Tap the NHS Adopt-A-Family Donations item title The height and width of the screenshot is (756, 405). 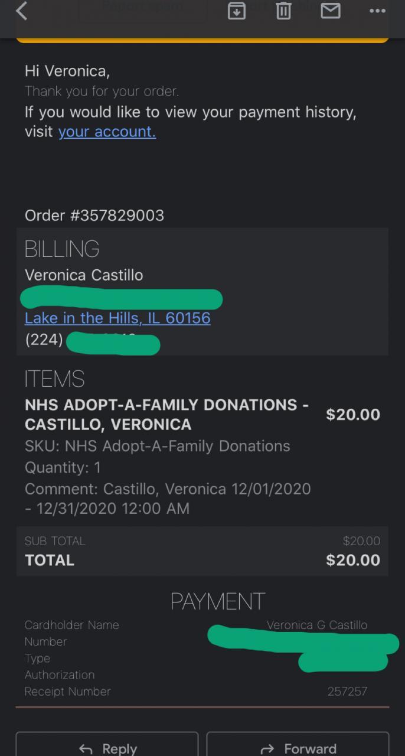pos(166,415)
